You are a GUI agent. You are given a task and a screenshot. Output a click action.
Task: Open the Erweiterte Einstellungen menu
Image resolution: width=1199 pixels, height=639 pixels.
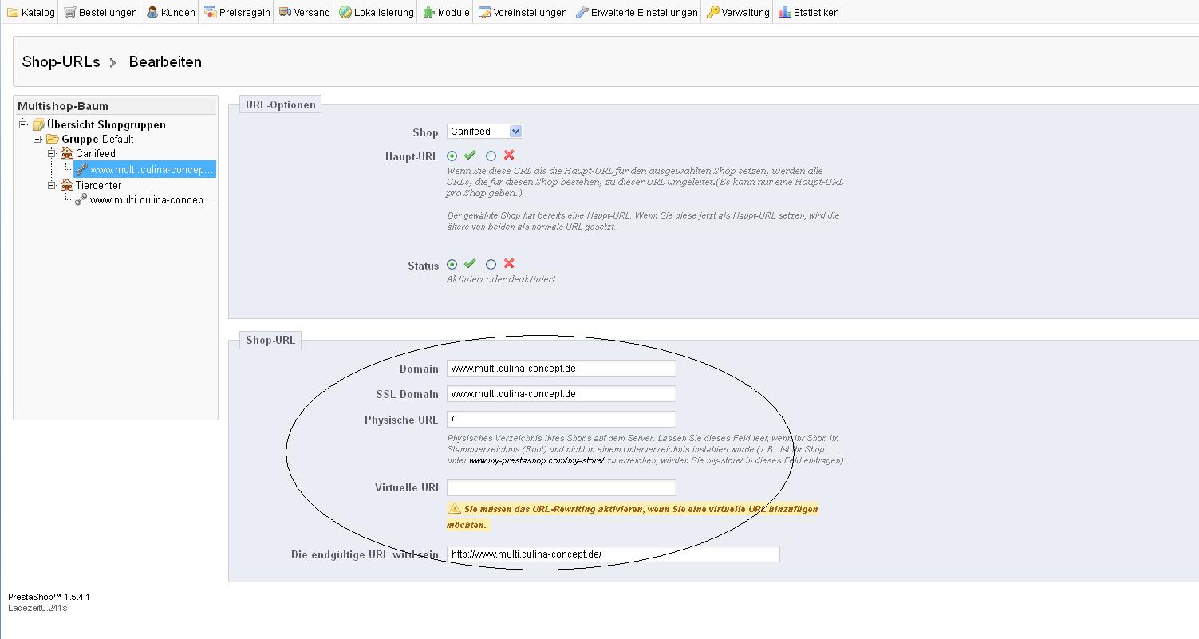[637, 12]
